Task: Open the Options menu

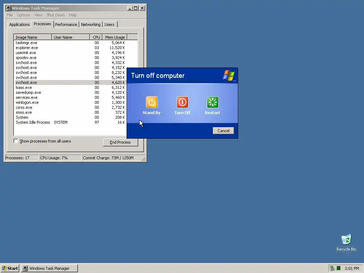Action: (23, 15)
